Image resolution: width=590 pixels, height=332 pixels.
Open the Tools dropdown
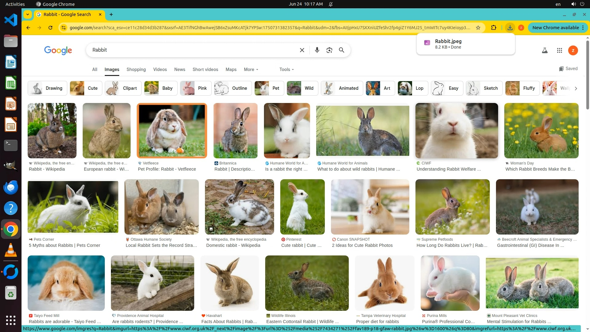286,69
